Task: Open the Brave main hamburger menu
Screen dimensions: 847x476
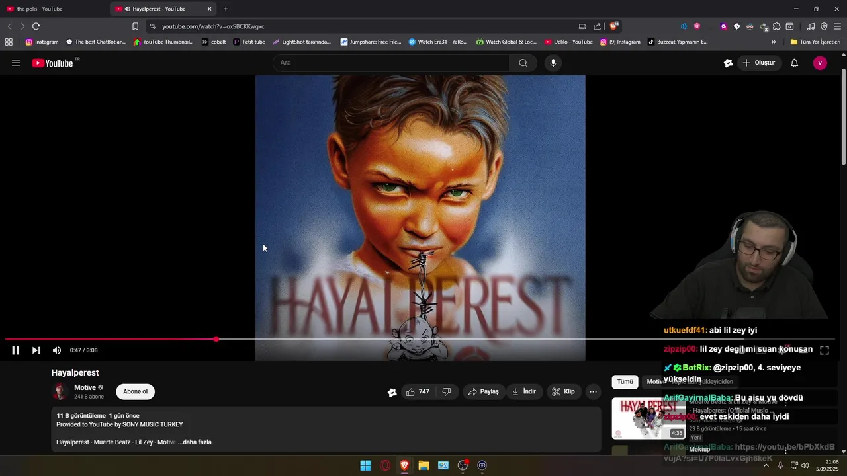Action: pos(837,26)
